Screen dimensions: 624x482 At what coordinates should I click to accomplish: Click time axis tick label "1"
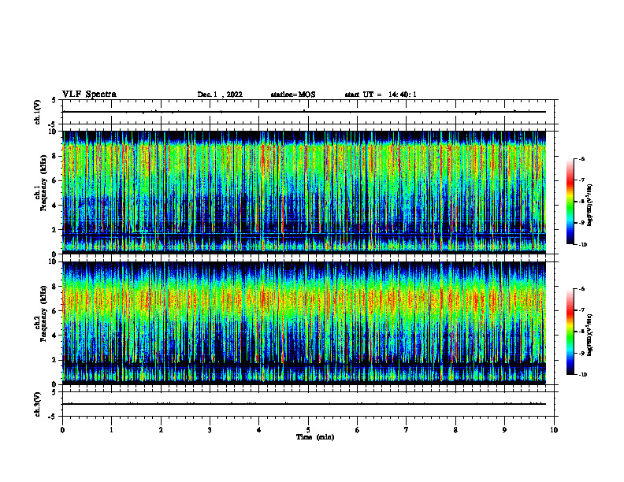(111, 430)
